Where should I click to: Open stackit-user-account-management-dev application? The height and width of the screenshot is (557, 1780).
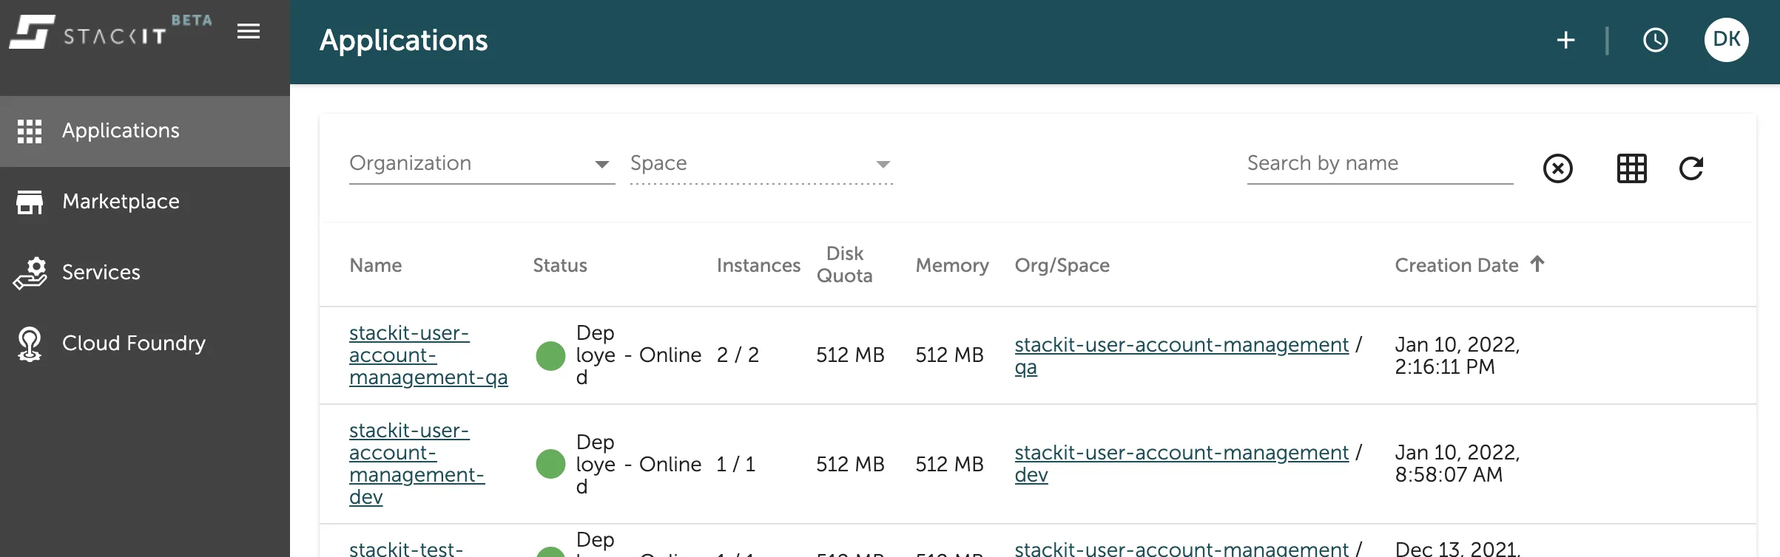pos(417,464)
